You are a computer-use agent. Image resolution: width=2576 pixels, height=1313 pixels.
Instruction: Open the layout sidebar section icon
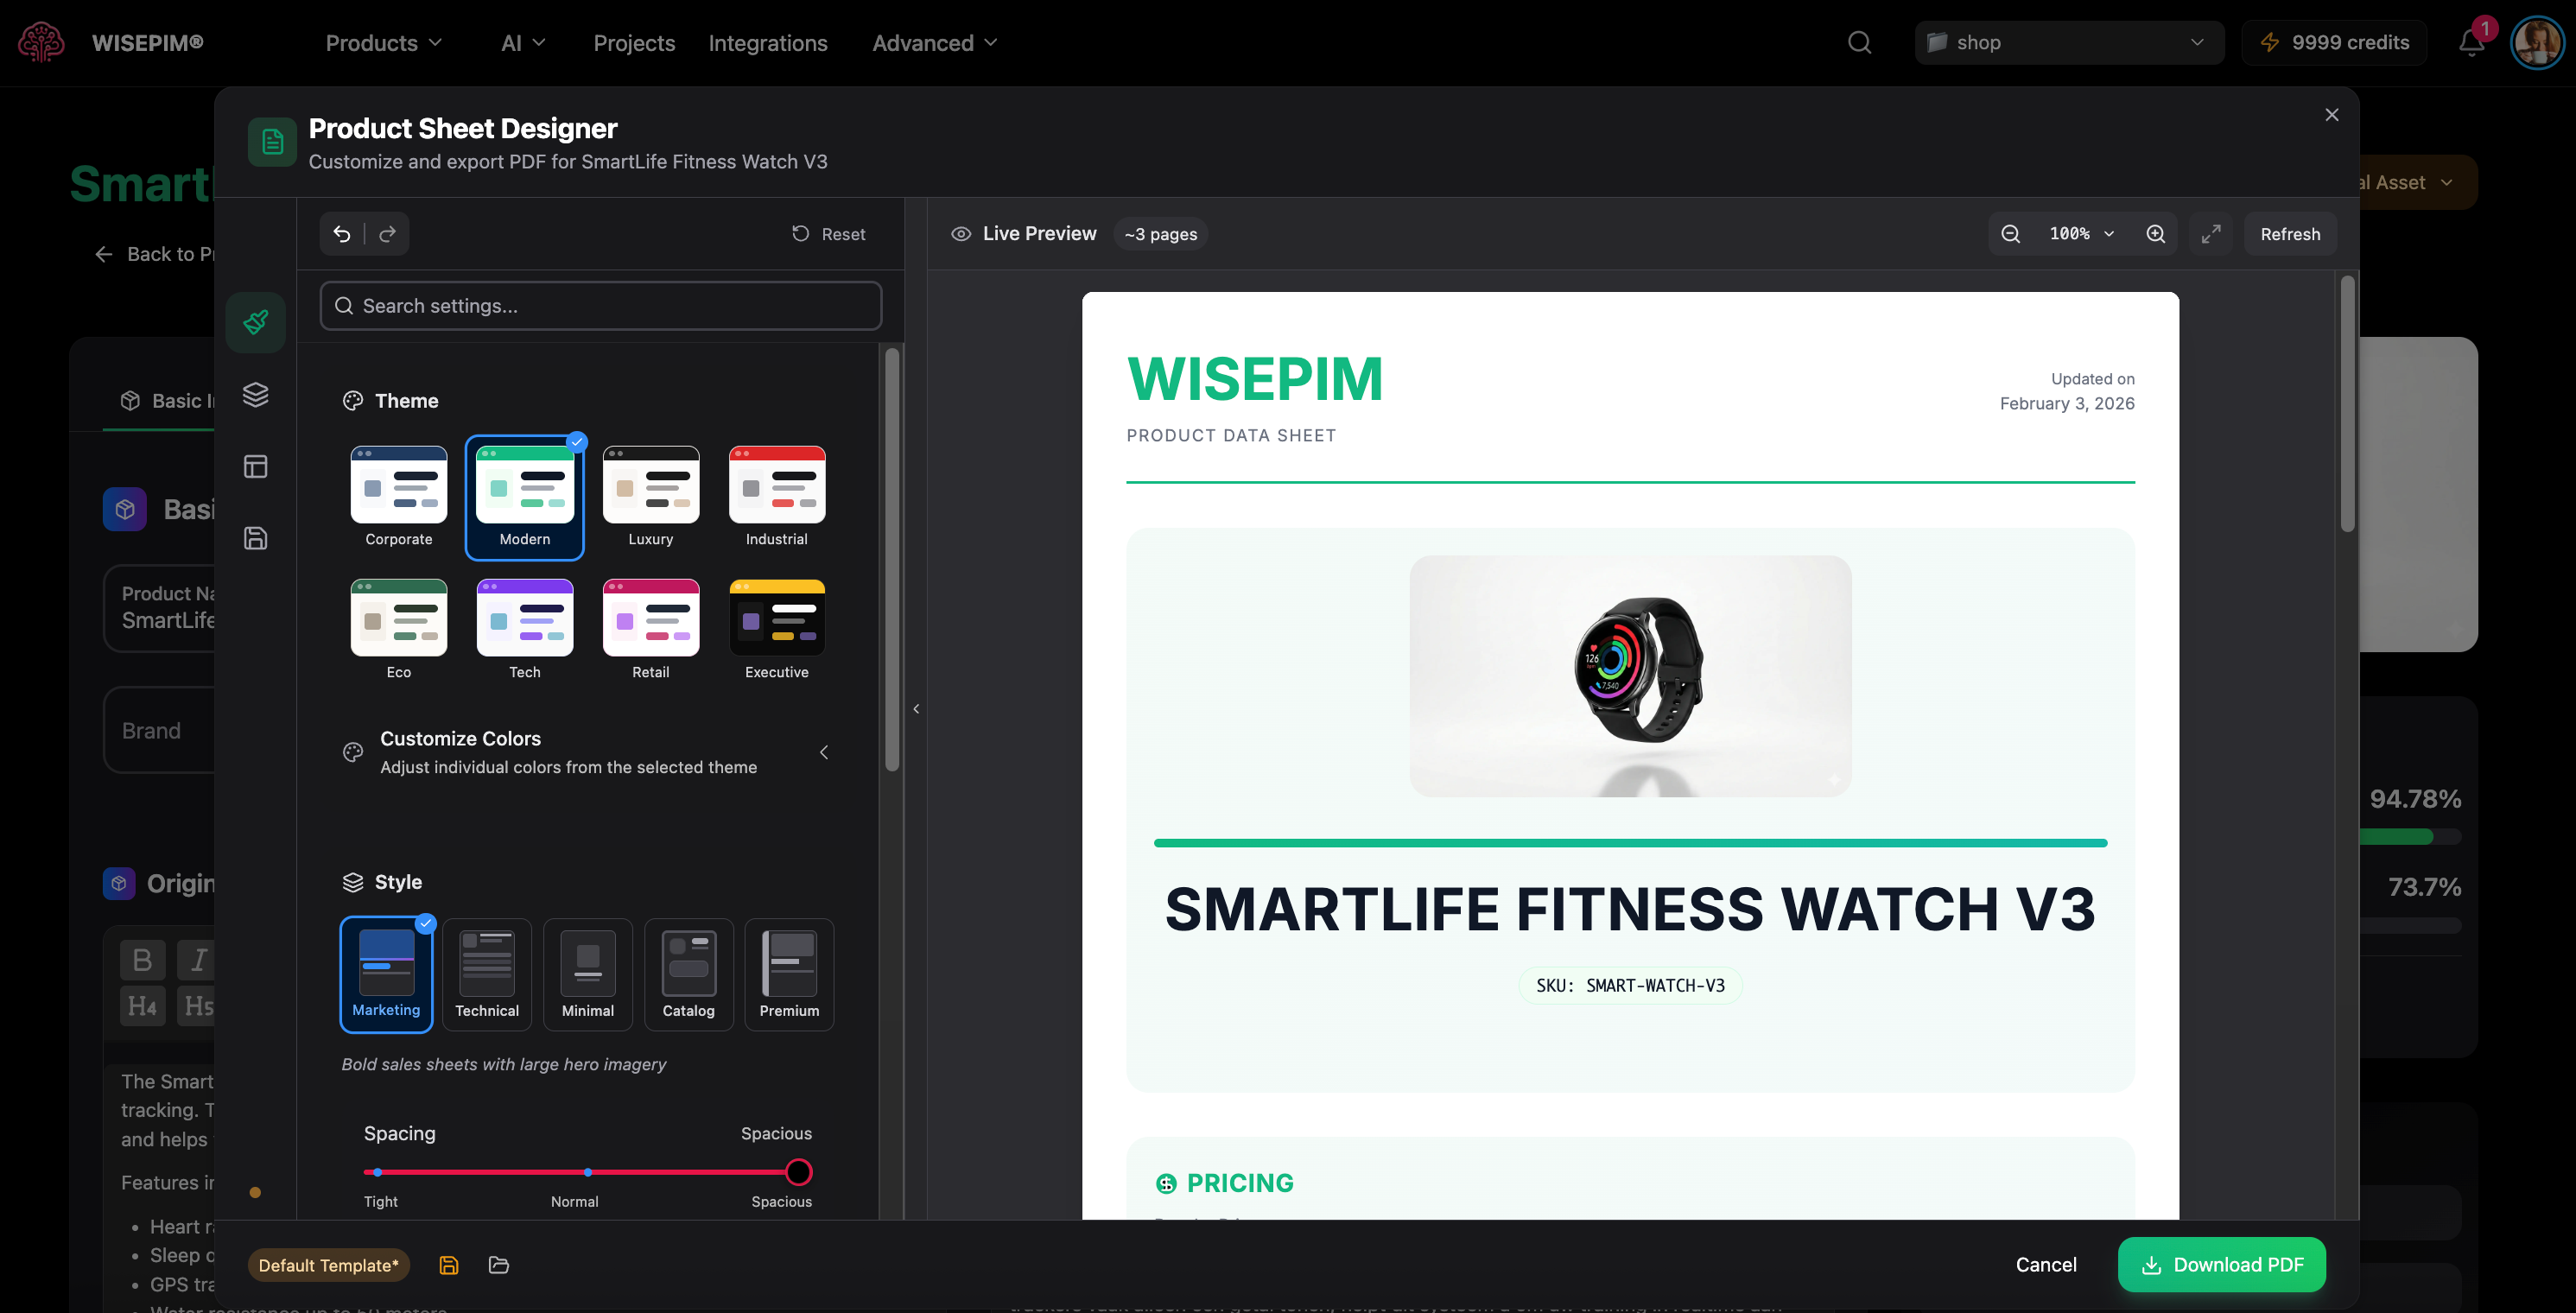point(256,467)
